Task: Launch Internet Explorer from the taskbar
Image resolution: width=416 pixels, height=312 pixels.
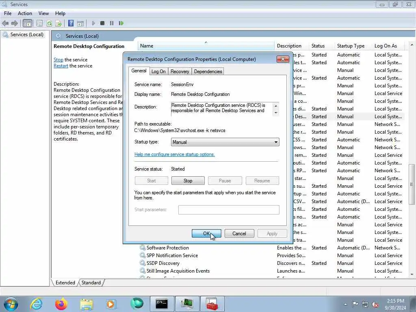Action: click(36, 304)
